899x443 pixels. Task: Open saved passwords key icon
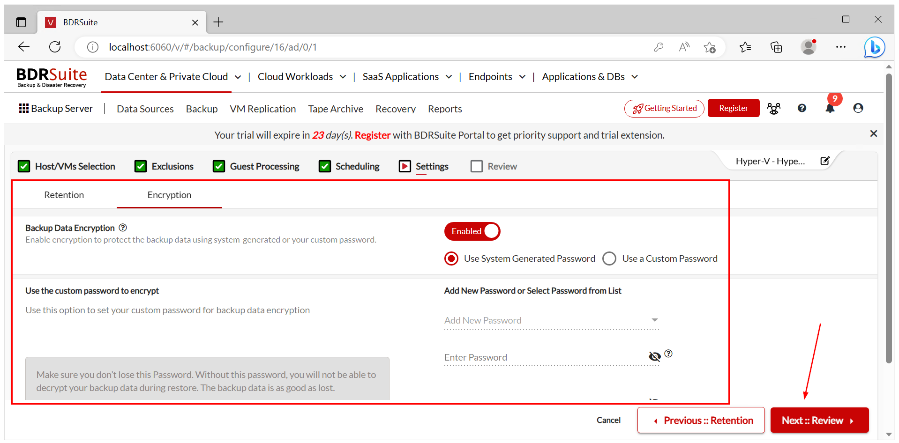pyautogui.click(x=659, y=47)
